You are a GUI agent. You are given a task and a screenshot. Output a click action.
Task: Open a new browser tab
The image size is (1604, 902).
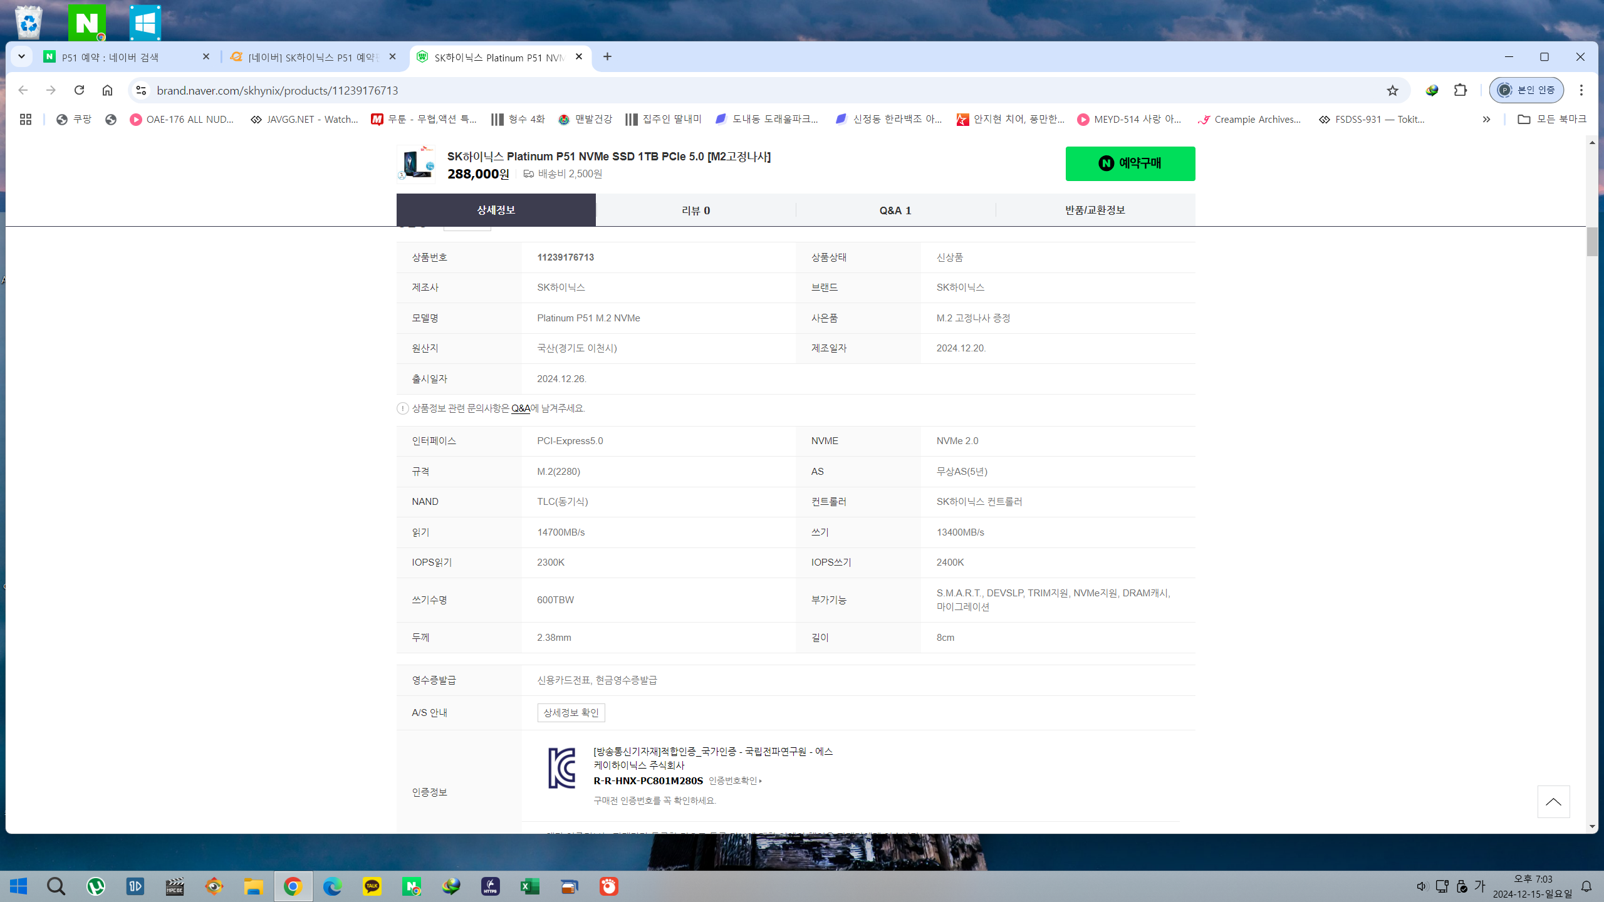point(607,56)
